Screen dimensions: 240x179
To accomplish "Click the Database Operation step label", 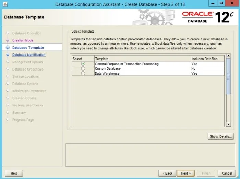I will point(27,33).
